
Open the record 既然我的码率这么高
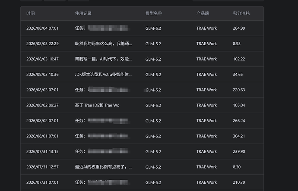click(103, 44)
